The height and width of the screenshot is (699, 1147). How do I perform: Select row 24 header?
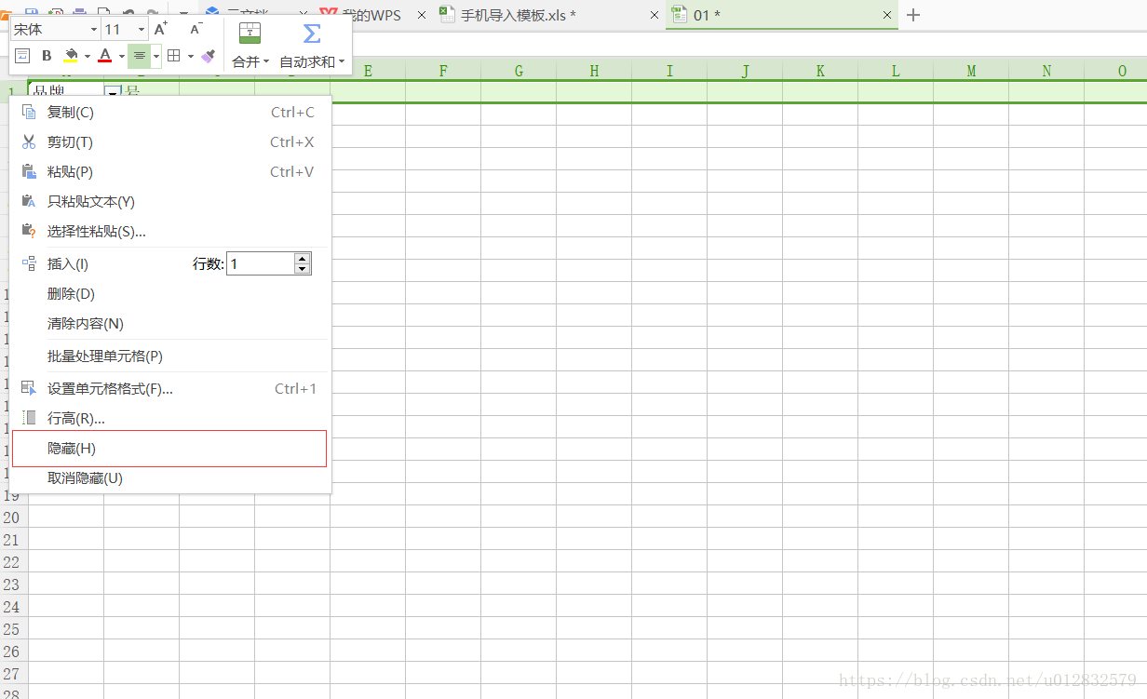tap(13, 607)
